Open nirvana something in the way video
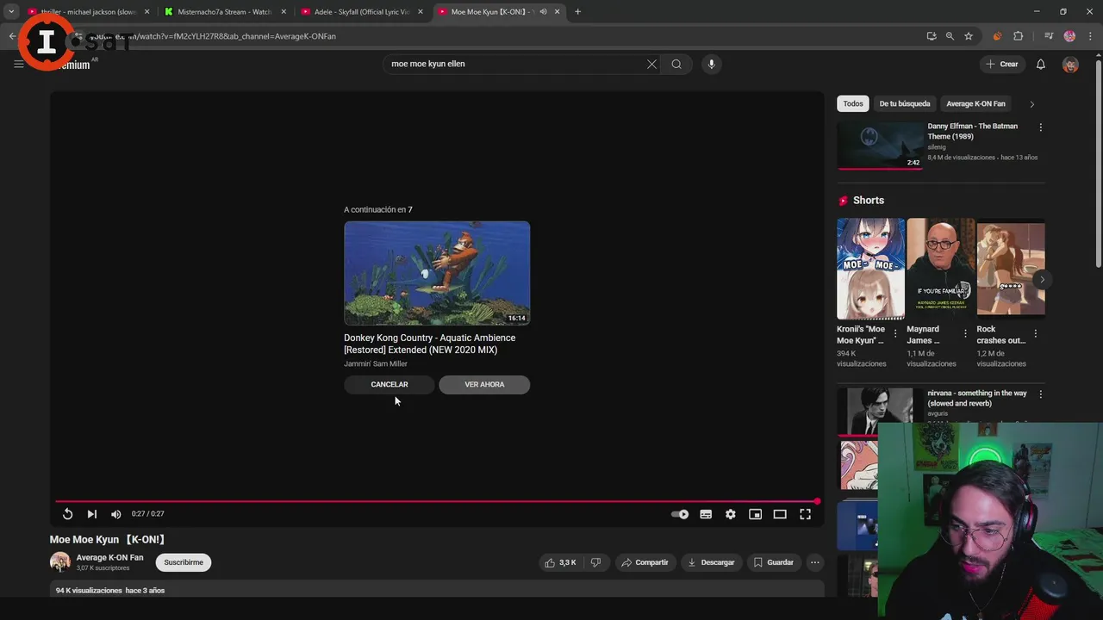1103x620 pixels. 880,412
